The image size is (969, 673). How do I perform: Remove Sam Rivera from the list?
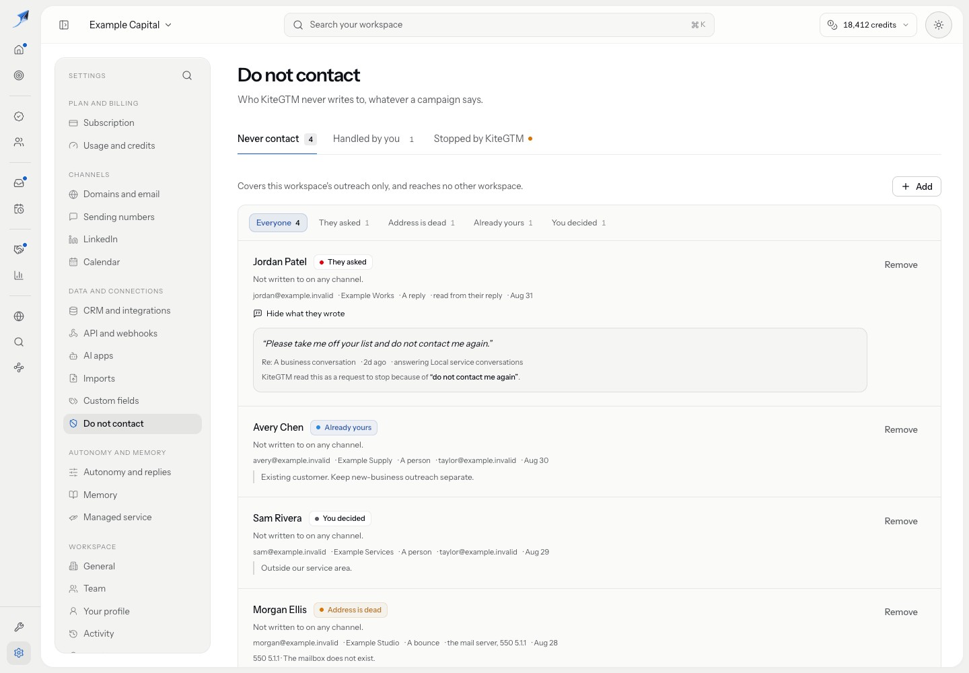click(x=901, y=522)
